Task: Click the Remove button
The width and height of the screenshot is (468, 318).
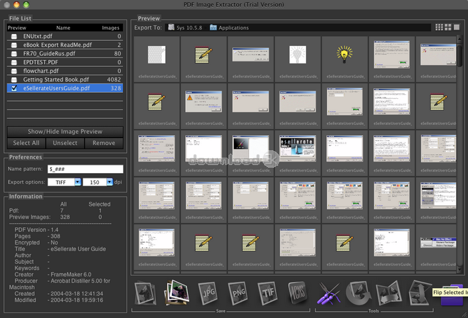Action: pyautogui.click(x=104, y=143)
